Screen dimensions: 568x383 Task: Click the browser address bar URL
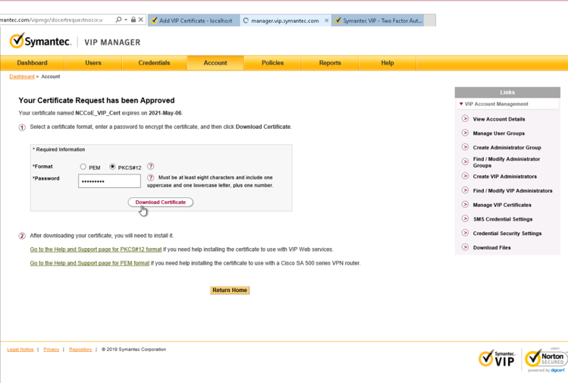click(x=52, y=20)
